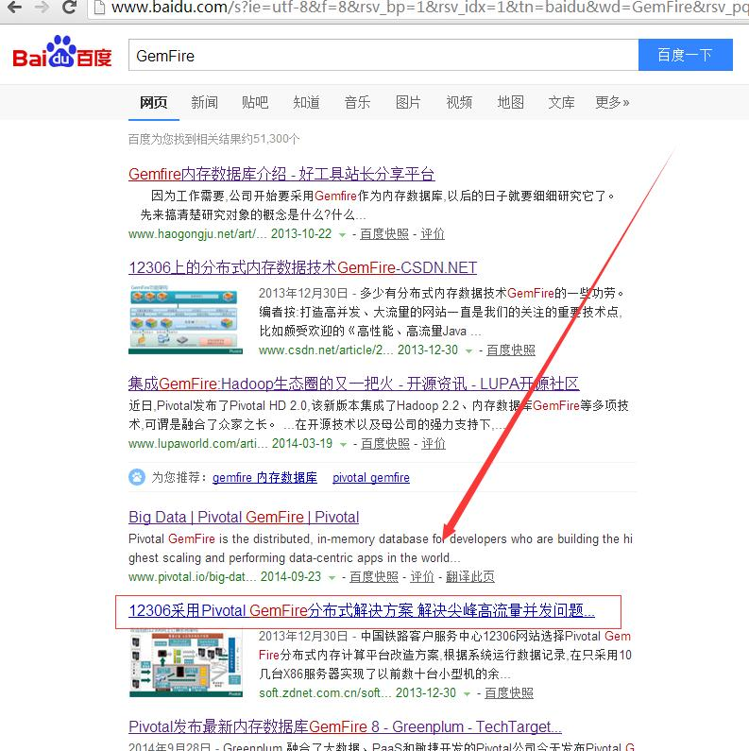This screenshot has width=749, height=751.
Task: Click the 百度一下 search button
Action: pyautogui.click(x=686, y=55)
